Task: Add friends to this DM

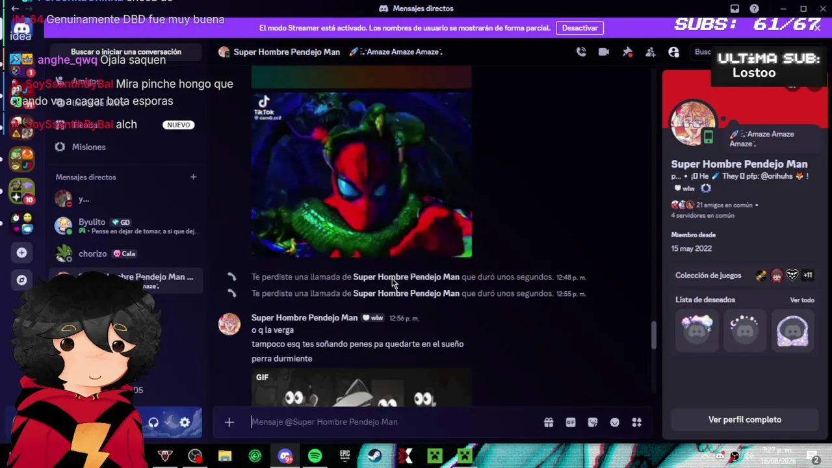Action: (651, 52)
